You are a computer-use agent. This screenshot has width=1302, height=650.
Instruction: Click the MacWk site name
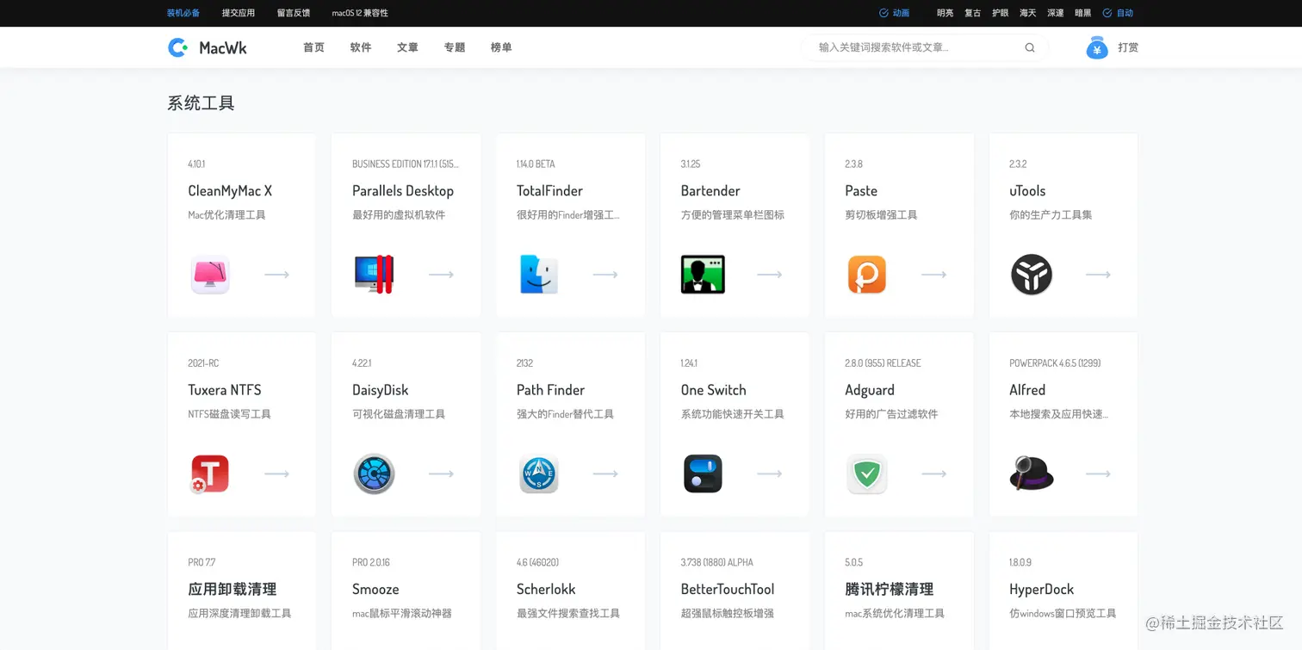point(223,48)
